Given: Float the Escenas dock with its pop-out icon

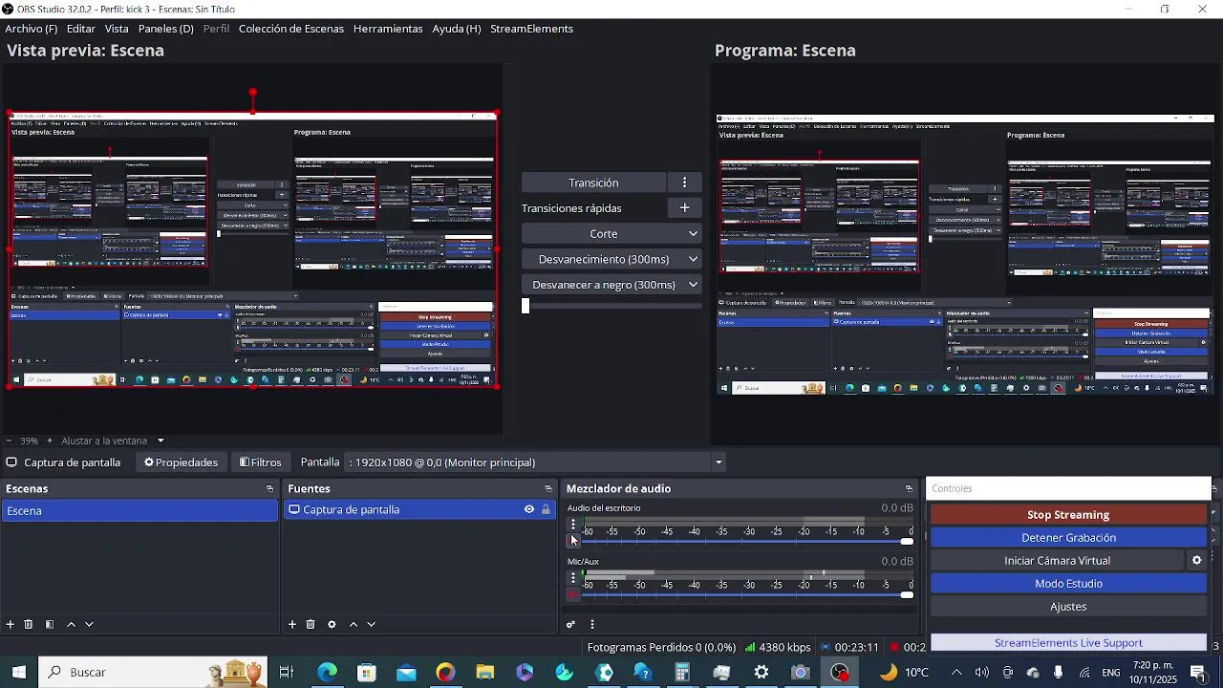Looking at the screenshot, I should (x=269, y=489).
